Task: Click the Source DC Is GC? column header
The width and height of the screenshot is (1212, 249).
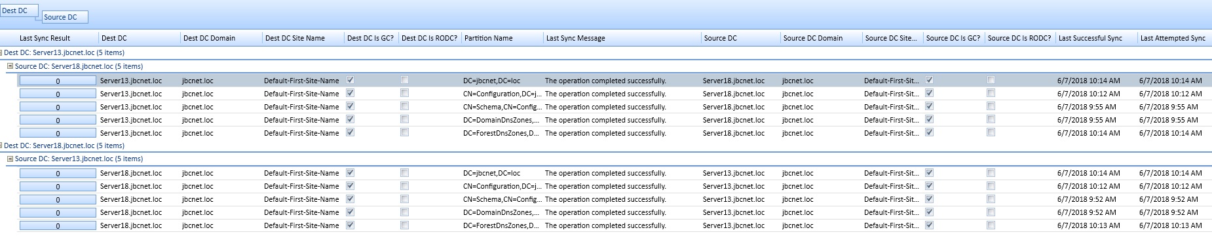Action: coord(953,38)
